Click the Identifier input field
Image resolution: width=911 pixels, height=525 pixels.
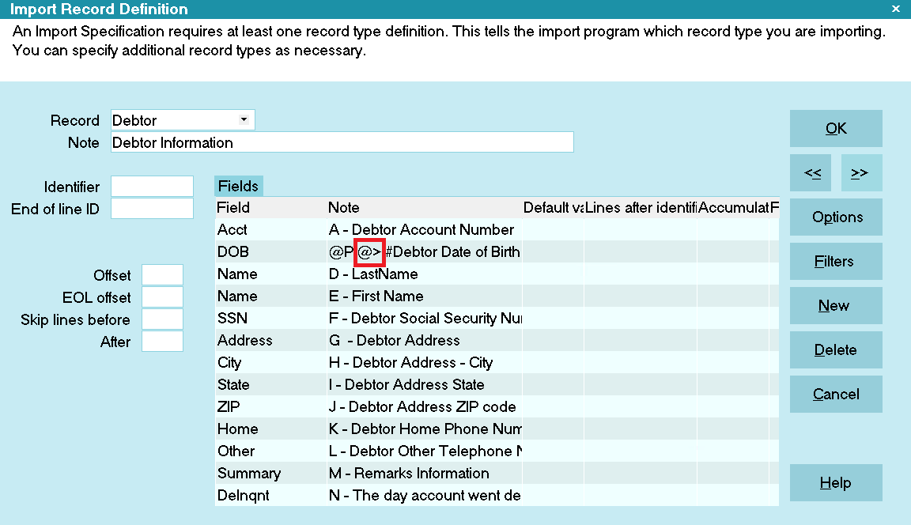(x=152, y=187)
